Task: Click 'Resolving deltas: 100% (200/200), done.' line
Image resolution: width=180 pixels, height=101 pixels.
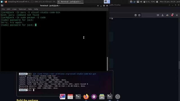Action: tap(39, 88)
